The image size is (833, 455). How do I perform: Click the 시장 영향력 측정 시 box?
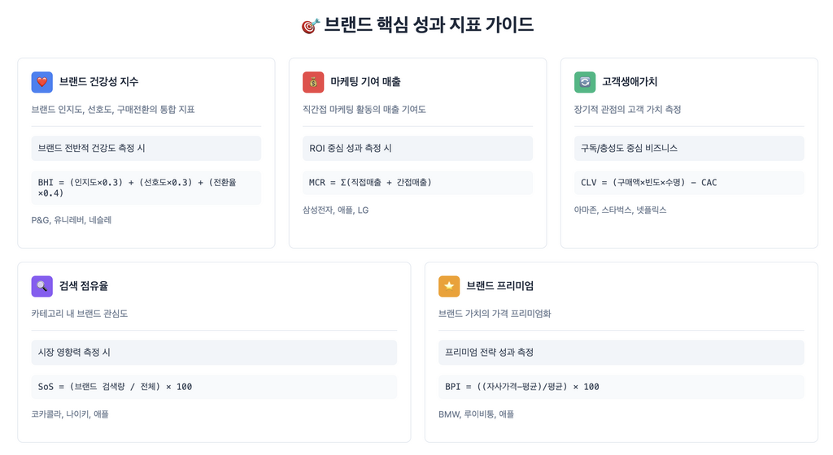pyautogui.click(x=214, y=353)
